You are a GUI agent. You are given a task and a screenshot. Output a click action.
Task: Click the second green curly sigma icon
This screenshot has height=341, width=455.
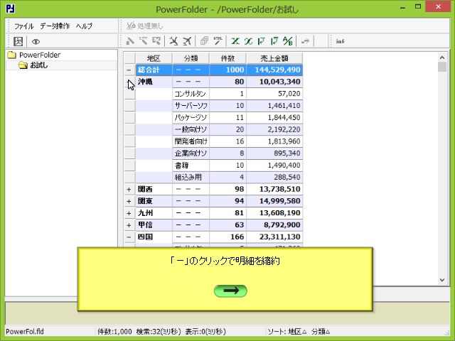[x=248, y=41]
